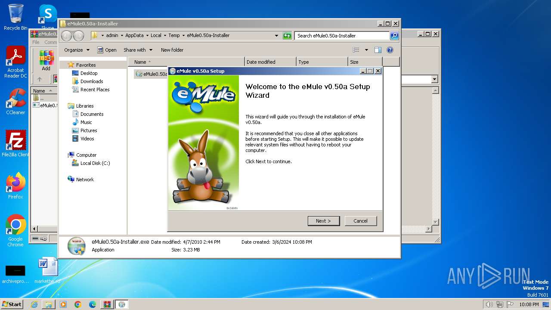Select Recent Places under Favorites
Viewport: 551px width, 310px height.
95,90
